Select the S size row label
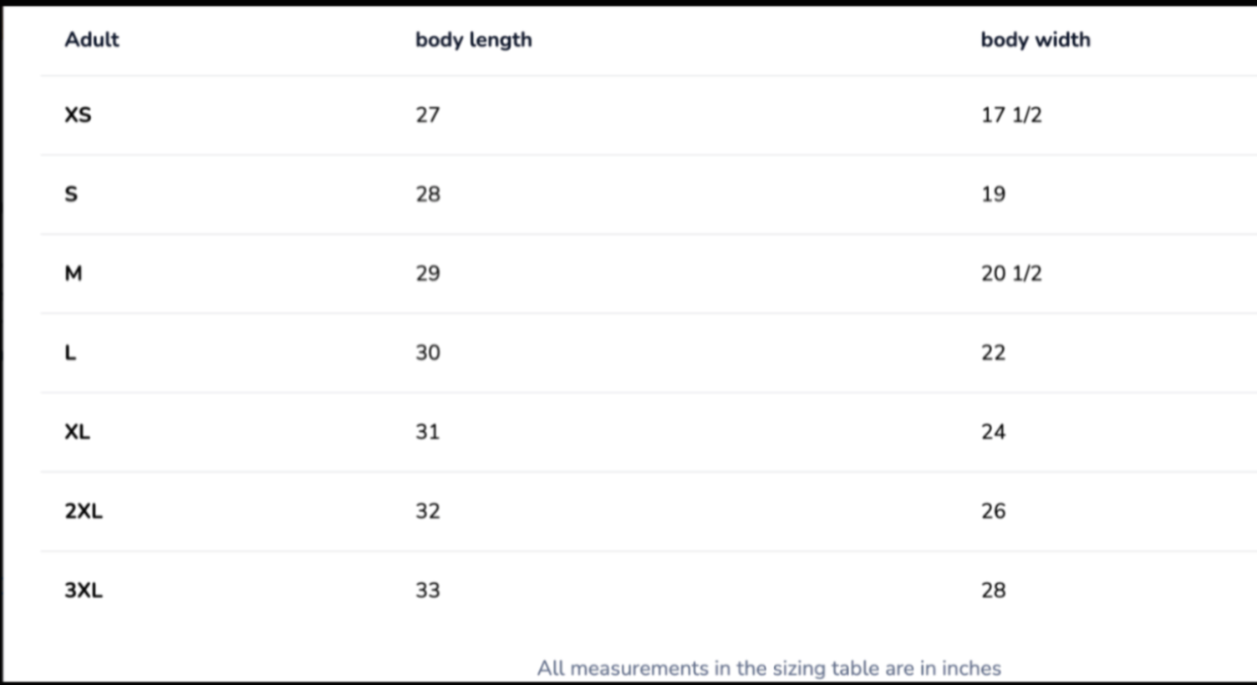 (71, 194)
